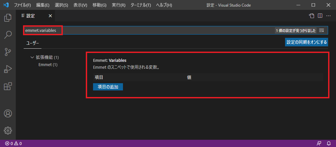Open the Extensions view
This screenshot has width=336, height=147.
coord(8,86)
